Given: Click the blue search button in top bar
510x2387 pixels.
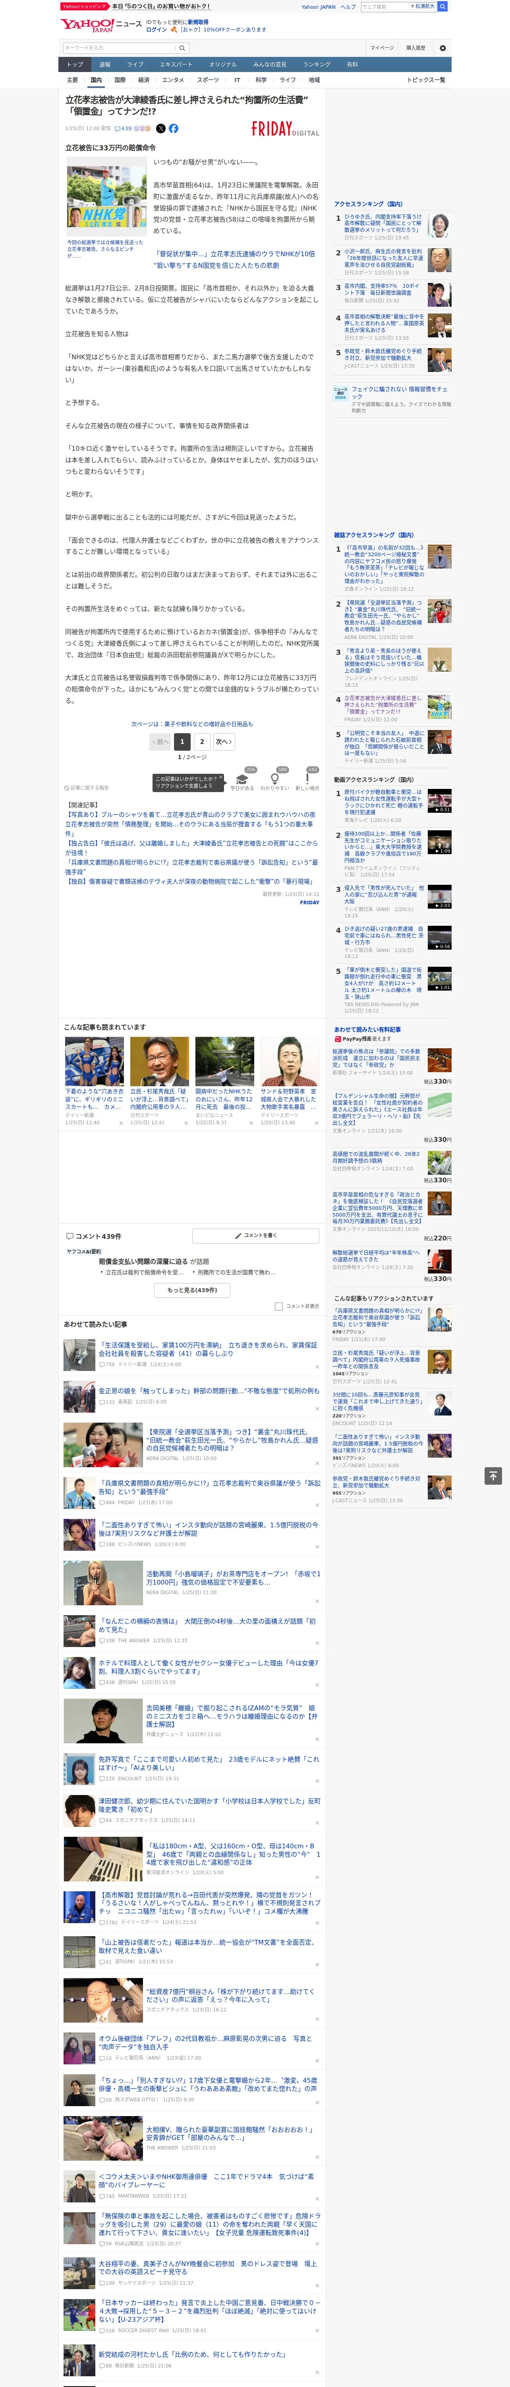Looking at the screenshot, I should point(442,6).
